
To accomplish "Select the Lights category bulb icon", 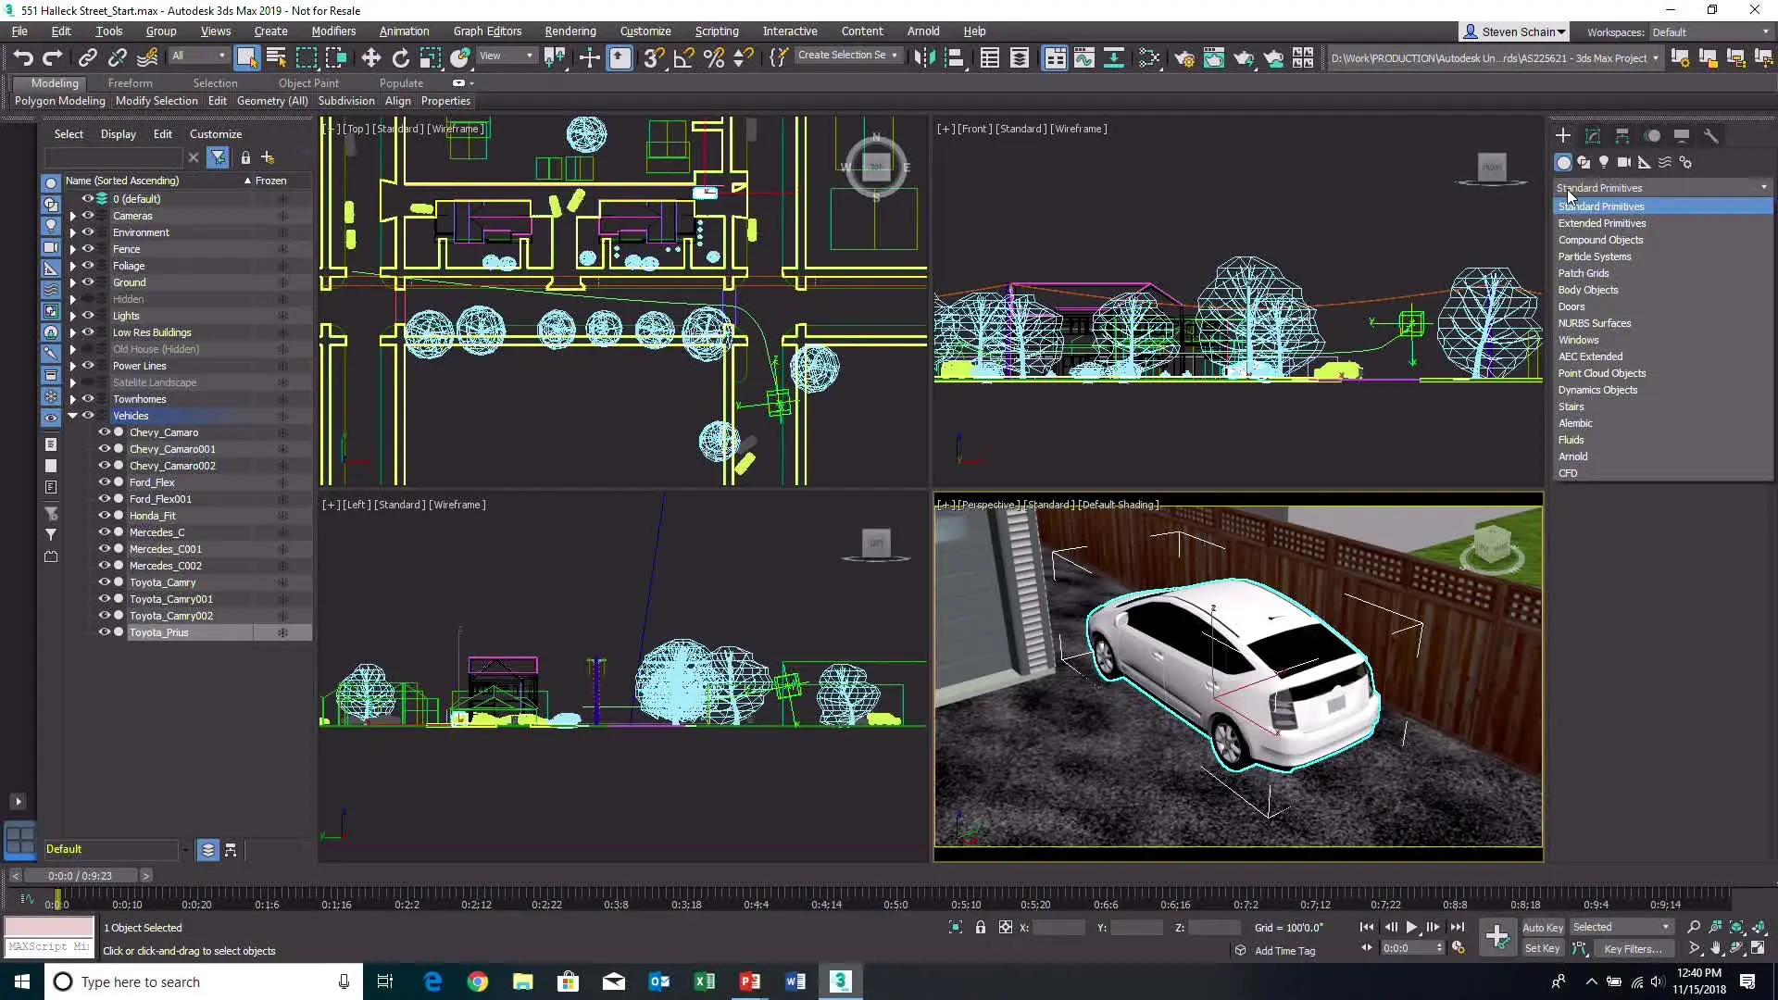I will pos(1604,162).
